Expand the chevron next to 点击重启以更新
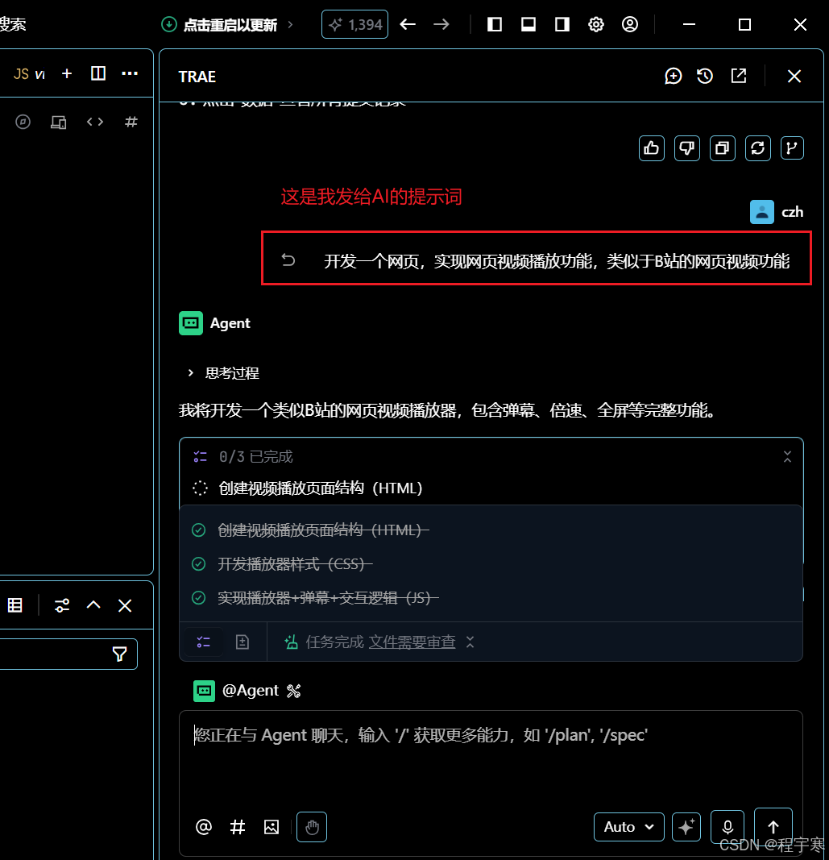The width and height of the screenshot is (829, 860). click(291, 25)
